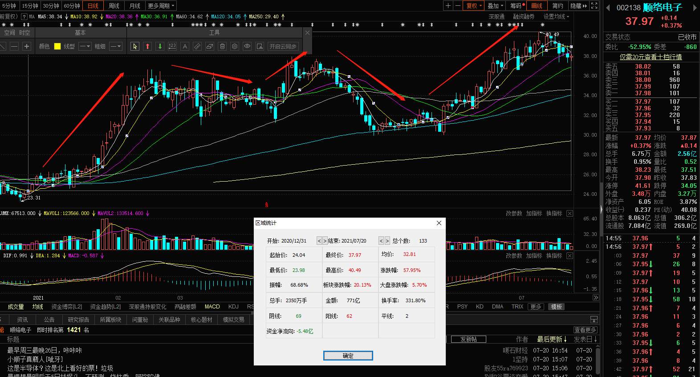Open 深股通 link
The width and height of the screenshot is (700, 377).
[x=497, y=16]
